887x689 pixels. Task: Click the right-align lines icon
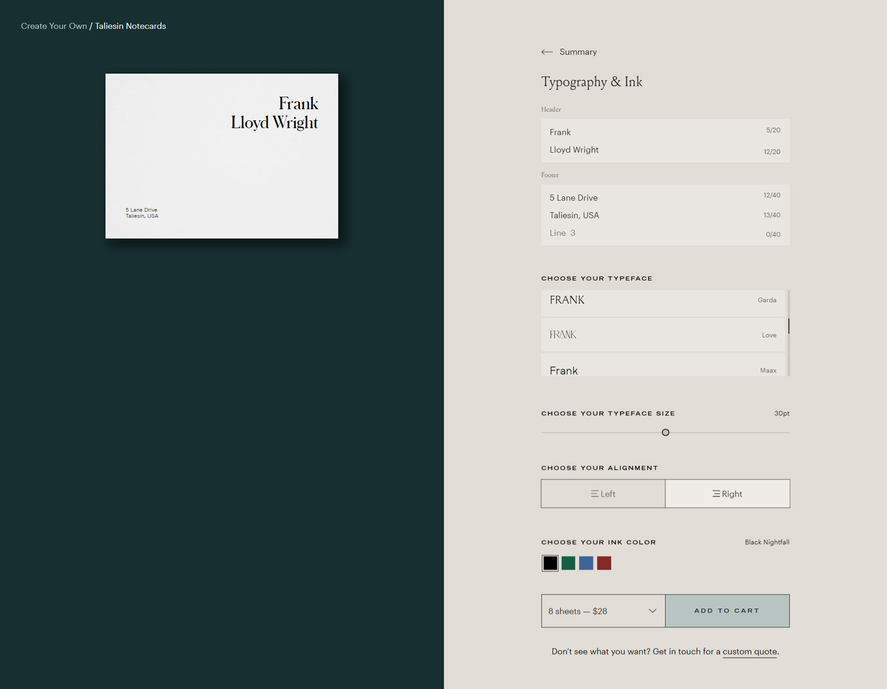coord(716,494)
